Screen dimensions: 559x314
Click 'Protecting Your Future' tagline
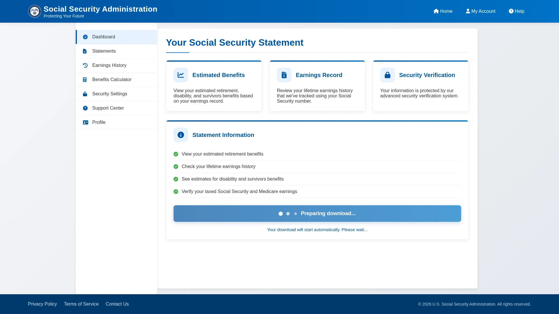coord(64,16)
